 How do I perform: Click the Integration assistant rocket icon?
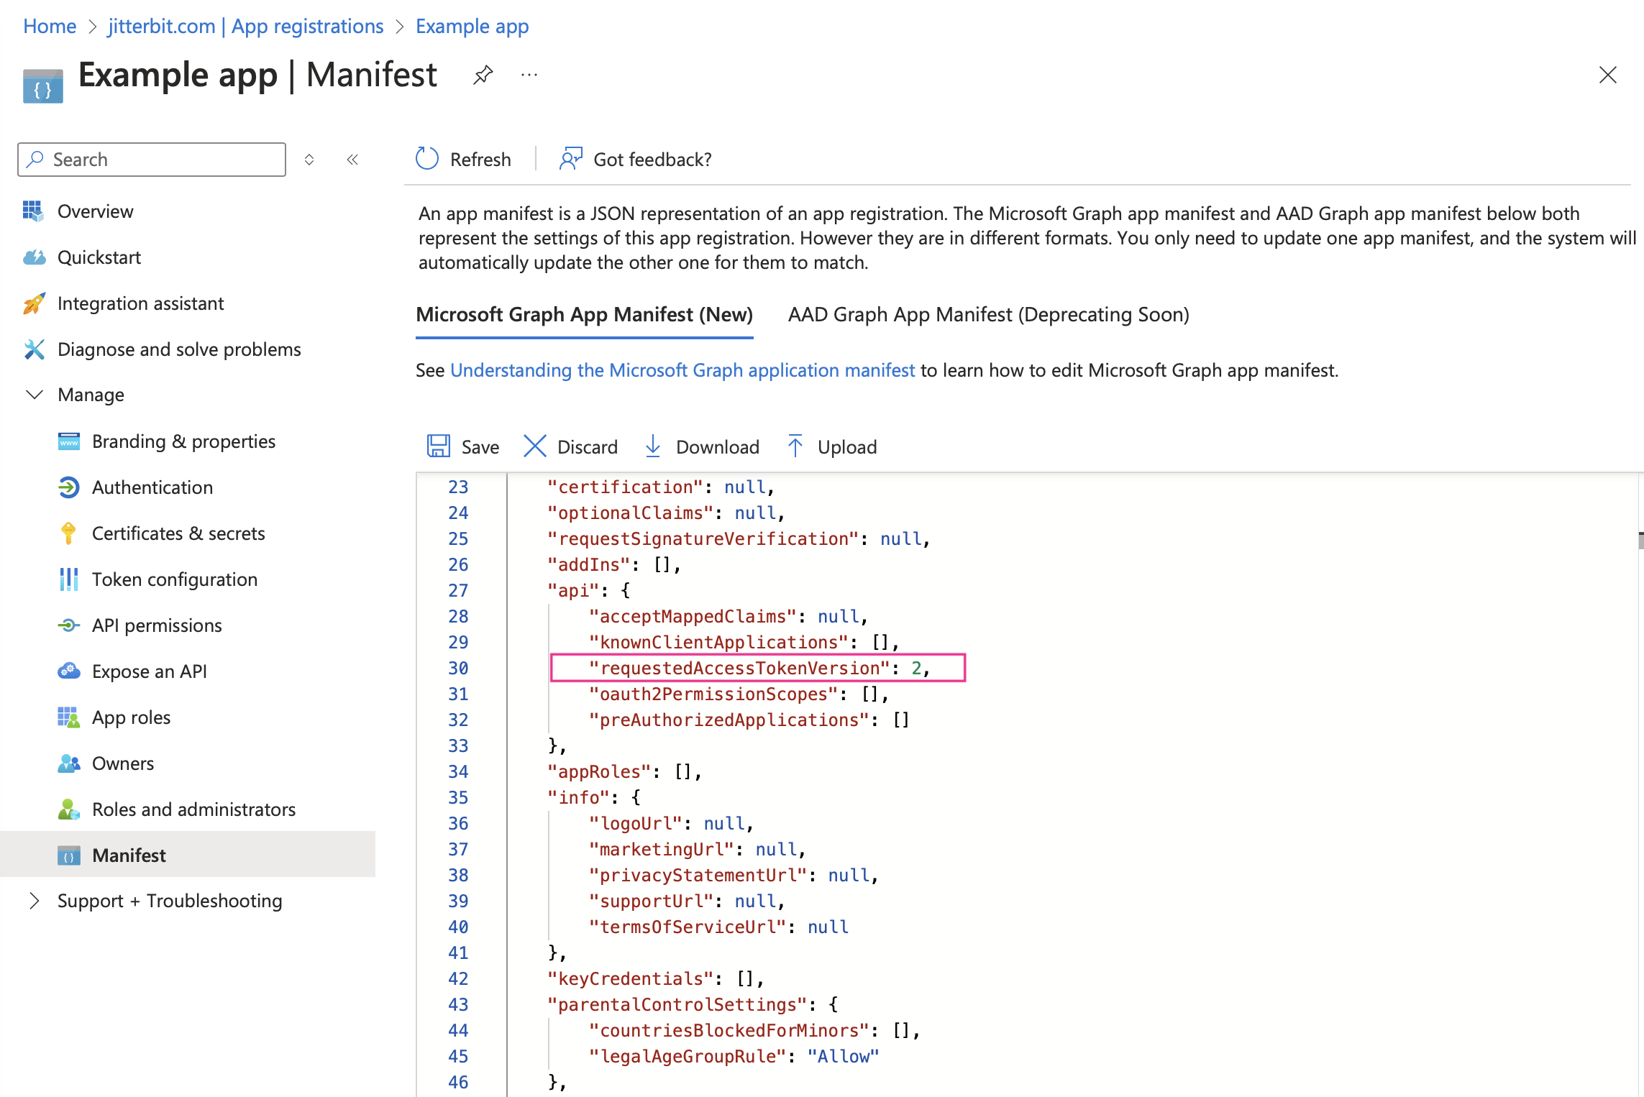coord(34,303)
